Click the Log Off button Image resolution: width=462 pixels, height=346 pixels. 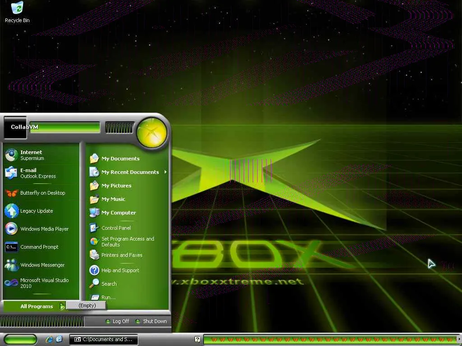117,321
